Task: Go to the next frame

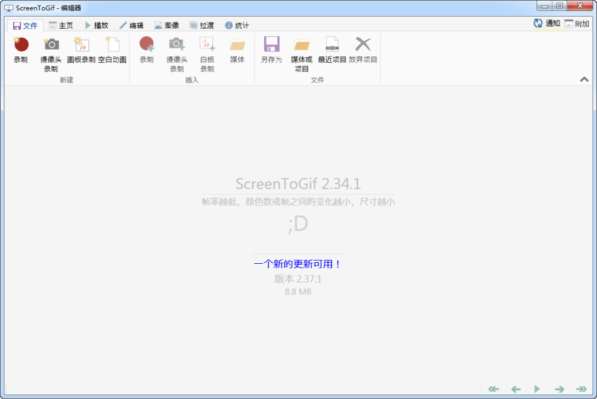Action: [559, 389]
